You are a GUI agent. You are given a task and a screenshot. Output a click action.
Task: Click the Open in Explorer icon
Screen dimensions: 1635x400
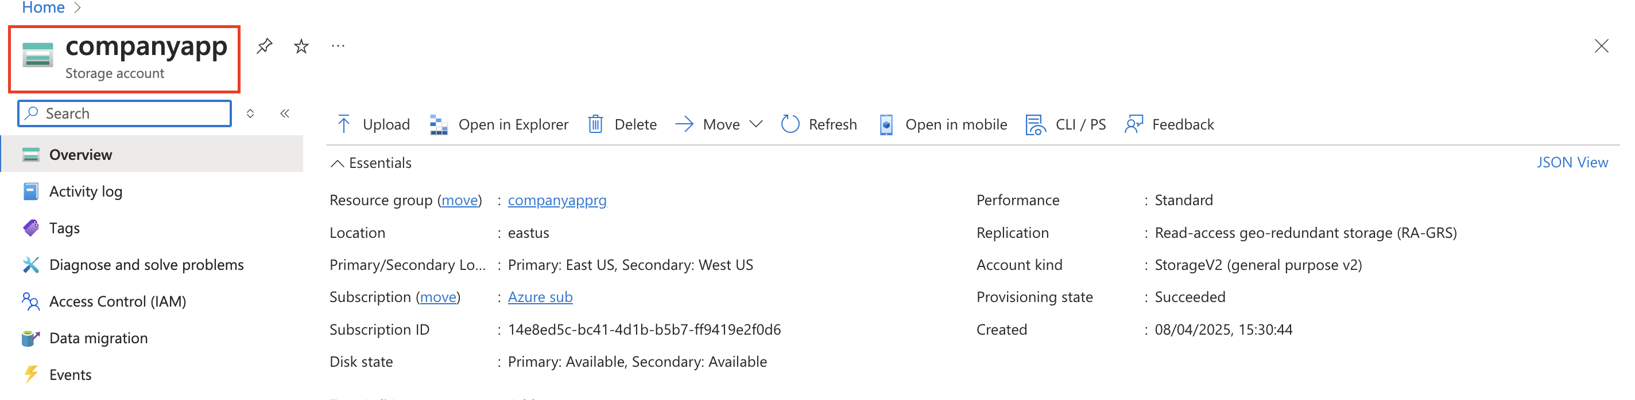[439, 125]
